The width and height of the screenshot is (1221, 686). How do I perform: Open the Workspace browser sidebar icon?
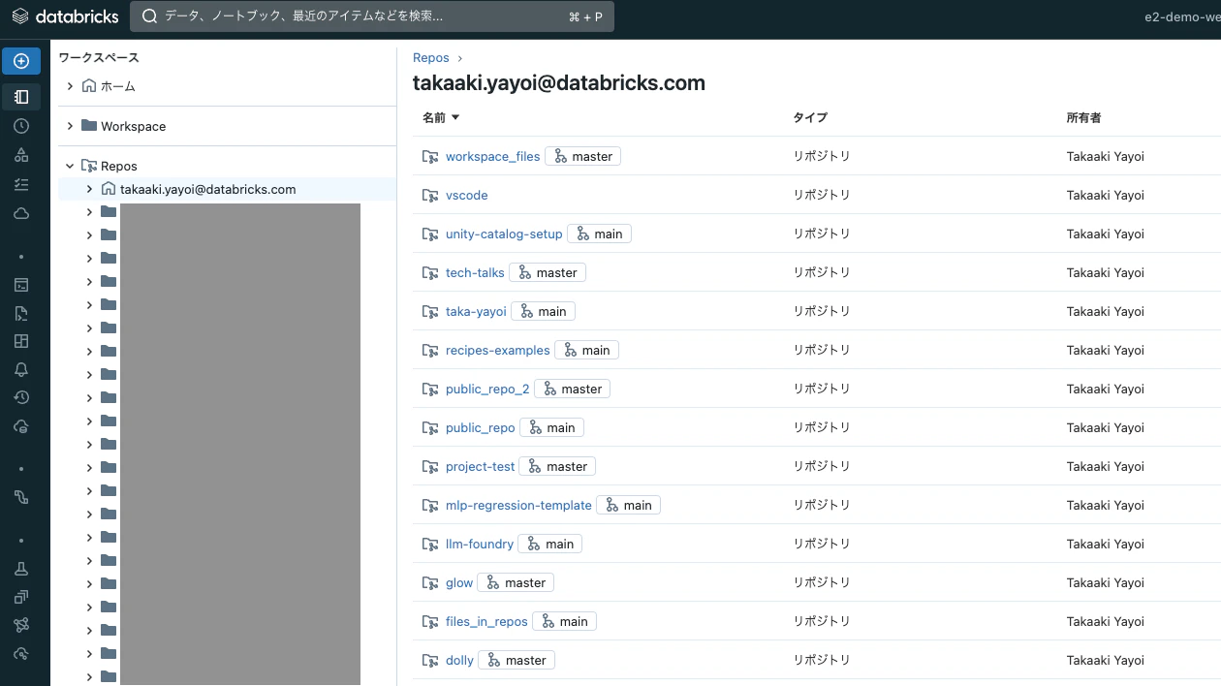click(x=21, y=96)
